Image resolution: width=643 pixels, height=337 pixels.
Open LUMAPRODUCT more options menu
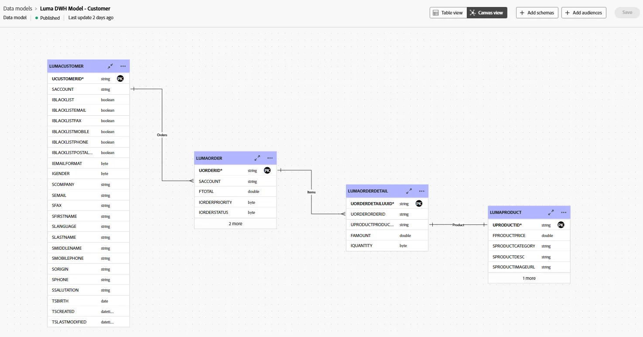(x=564, y=212)
